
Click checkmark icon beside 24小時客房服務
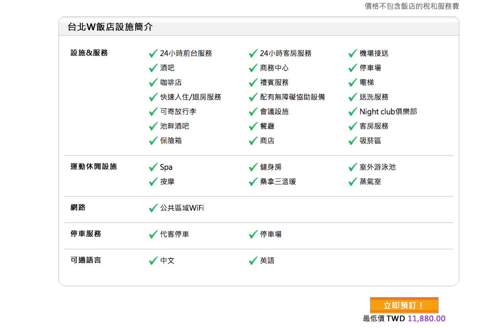click(253, 53)
